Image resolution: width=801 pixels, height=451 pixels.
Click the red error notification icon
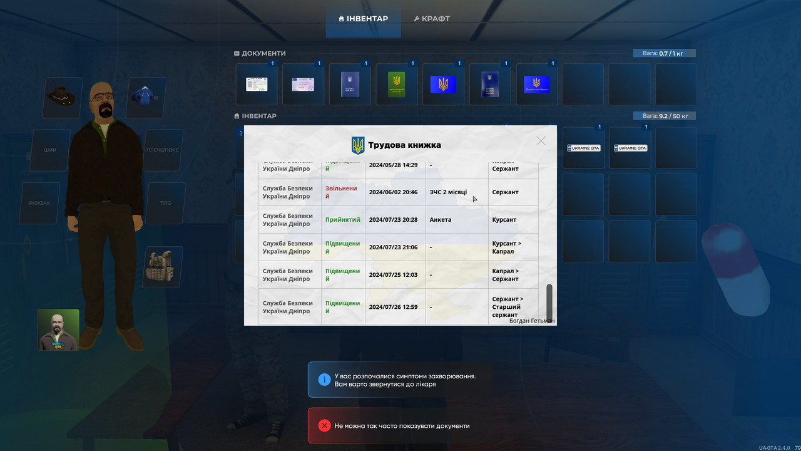click(x=324, y=425)
